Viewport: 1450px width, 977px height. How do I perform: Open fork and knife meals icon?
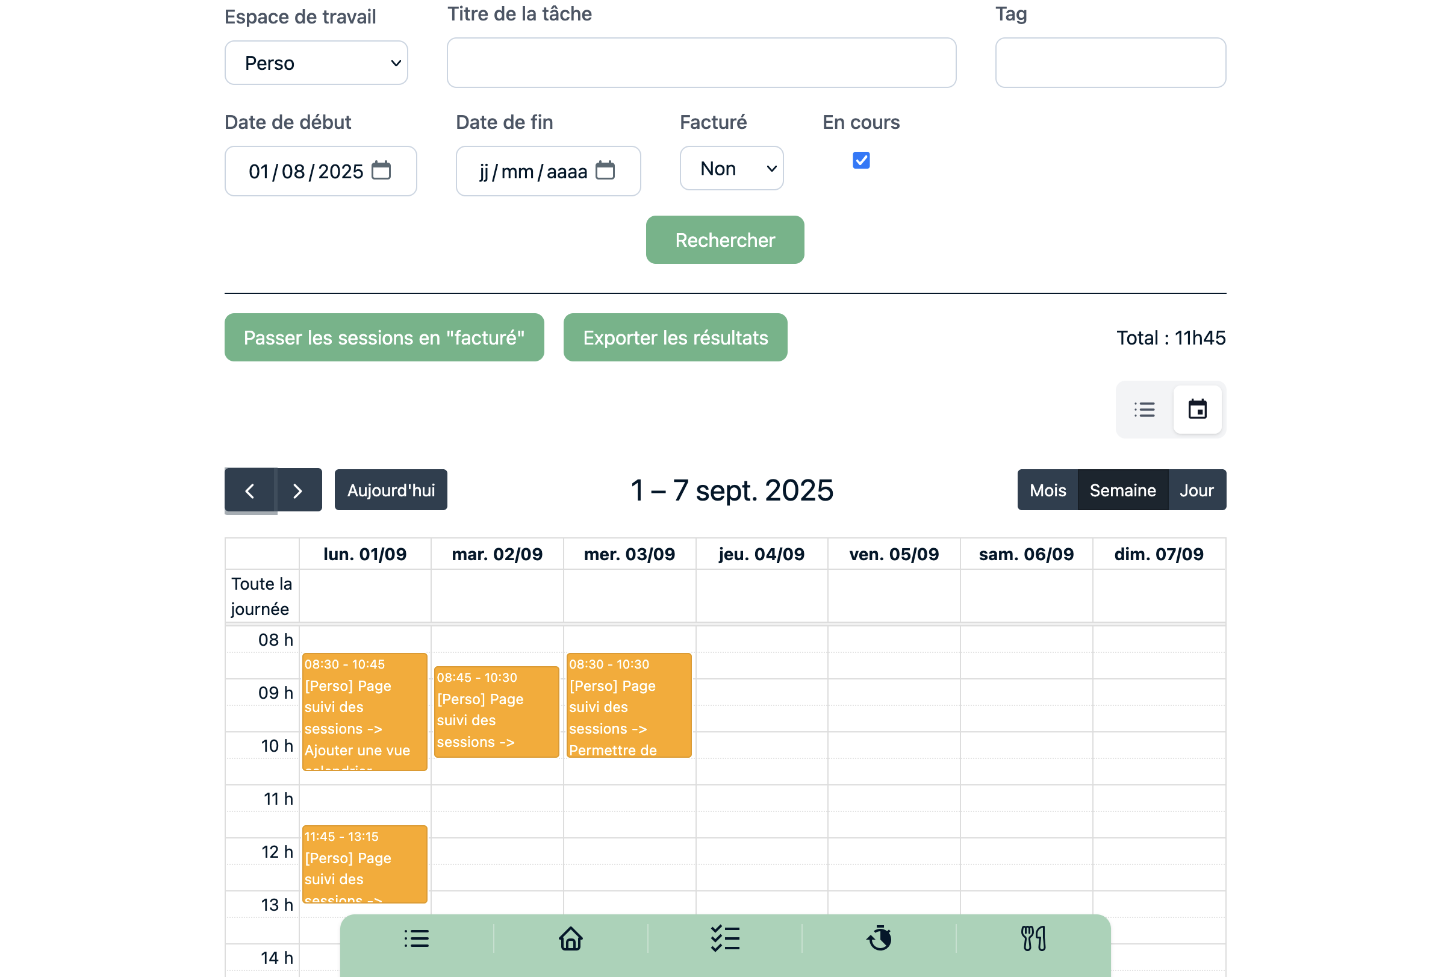[x=1033, y=938]
